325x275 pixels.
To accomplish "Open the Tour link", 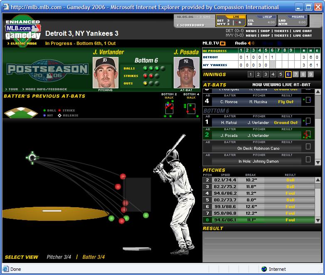I will click(x=12, y=89).
